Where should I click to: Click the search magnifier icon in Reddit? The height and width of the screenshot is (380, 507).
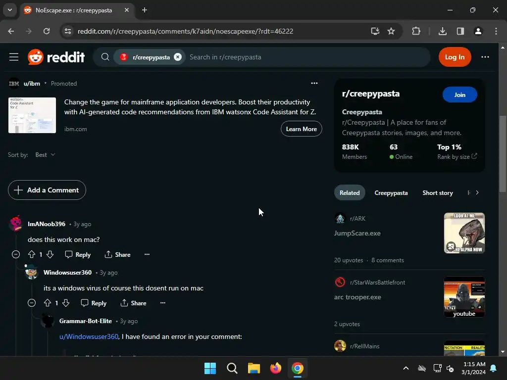(x=105, y=57)
